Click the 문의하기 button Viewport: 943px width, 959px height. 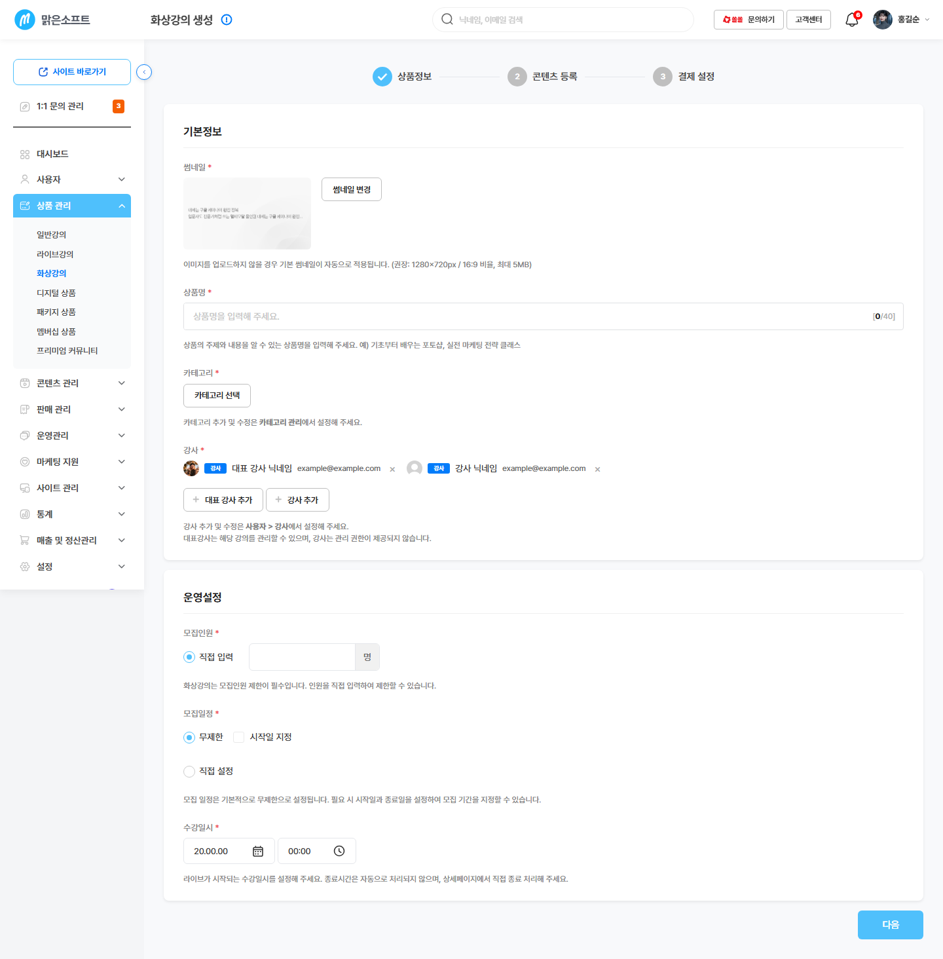pos(749,20)
